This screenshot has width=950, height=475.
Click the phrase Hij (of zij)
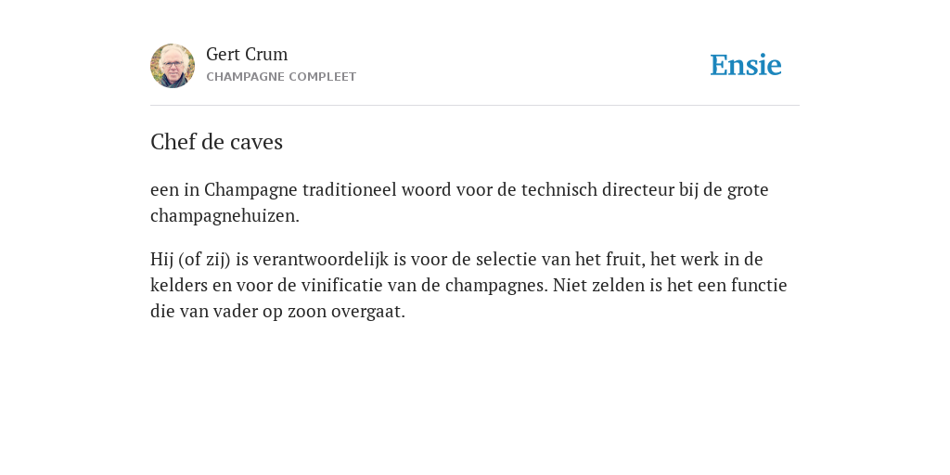(x=190, y=260)
